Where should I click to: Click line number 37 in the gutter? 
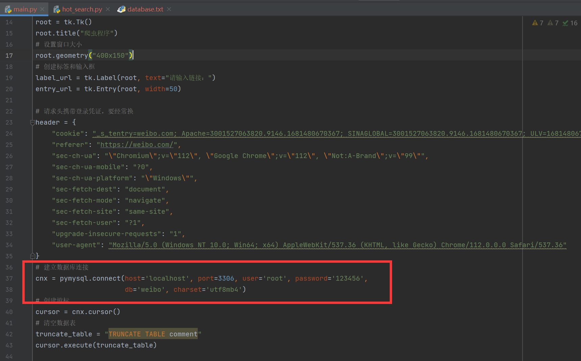pos(9,279)
